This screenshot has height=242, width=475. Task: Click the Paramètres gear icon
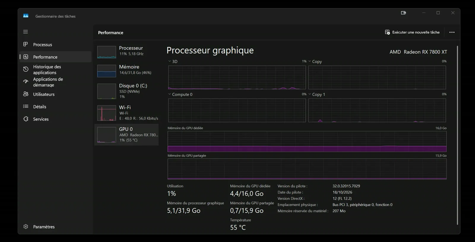[x=26, y=227]
